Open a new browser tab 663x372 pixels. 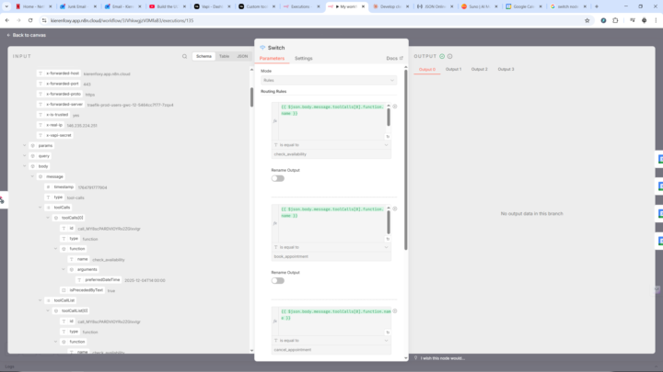pos(597,6)
